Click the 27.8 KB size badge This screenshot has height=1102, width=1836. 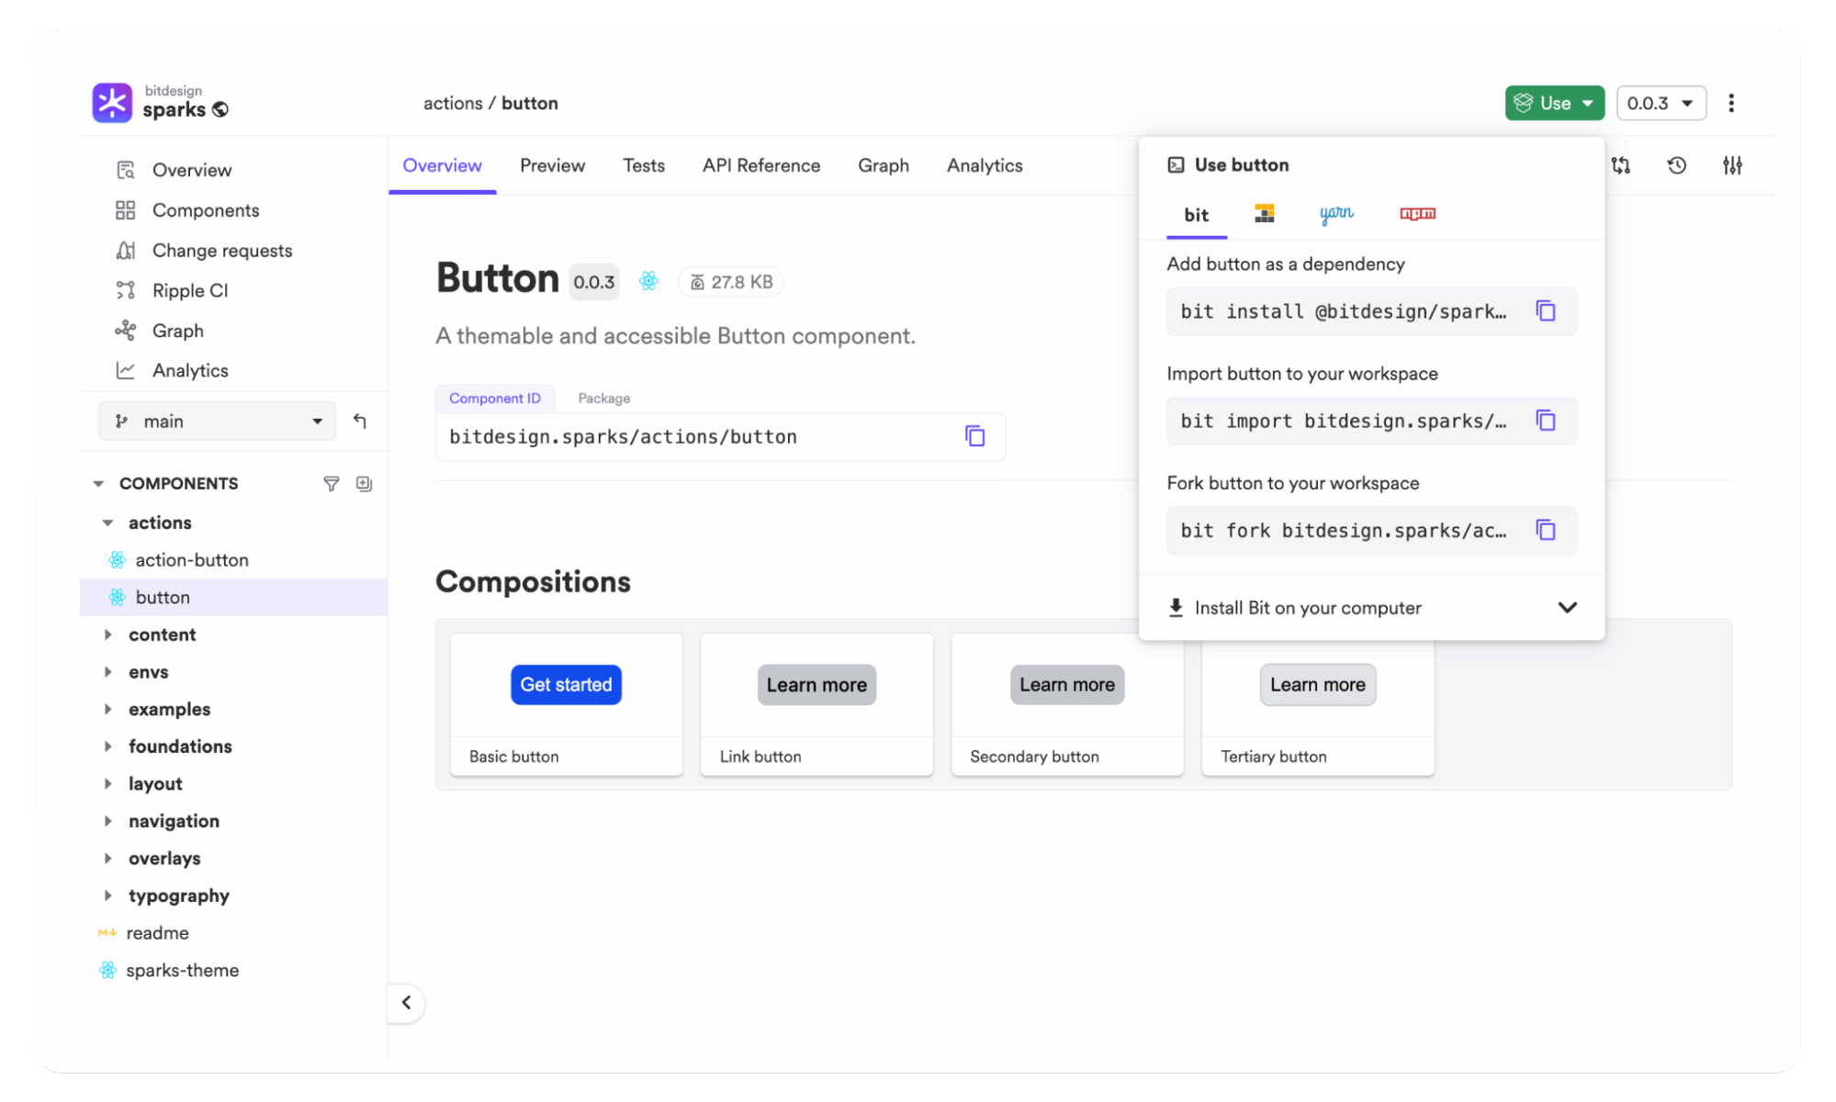click(x=731, y=282)
